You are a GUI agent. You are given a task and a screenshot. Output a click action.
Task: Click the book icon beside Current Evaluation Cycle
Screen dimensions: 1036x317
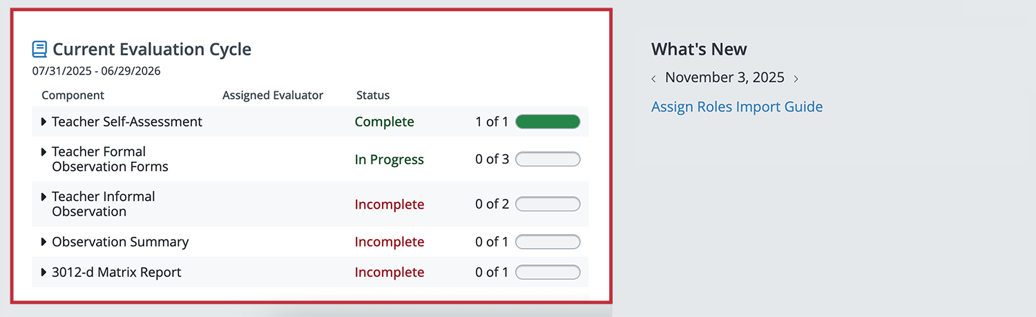click(40, 50)
